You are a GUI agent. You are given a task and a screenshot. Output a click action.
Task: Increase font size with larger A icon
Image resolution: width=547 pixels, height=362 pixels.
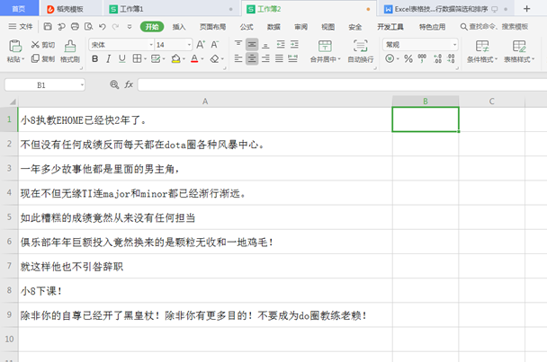pos(201,45)
